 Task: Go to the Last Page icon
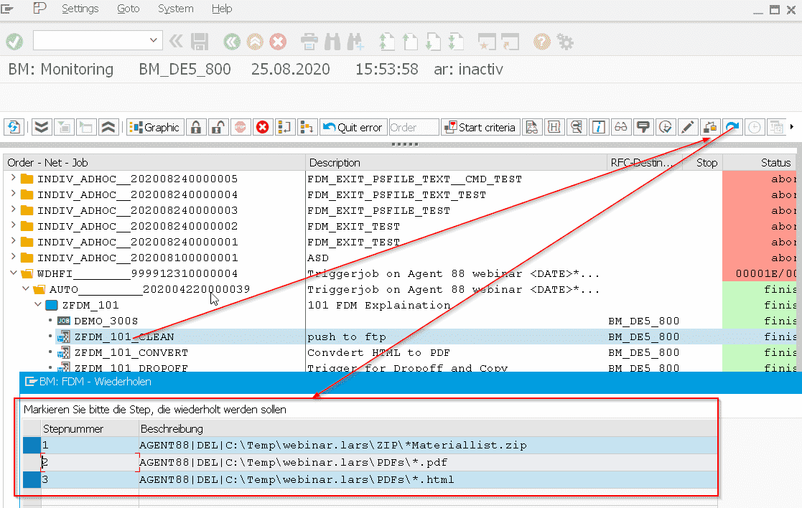pos(456,42)
